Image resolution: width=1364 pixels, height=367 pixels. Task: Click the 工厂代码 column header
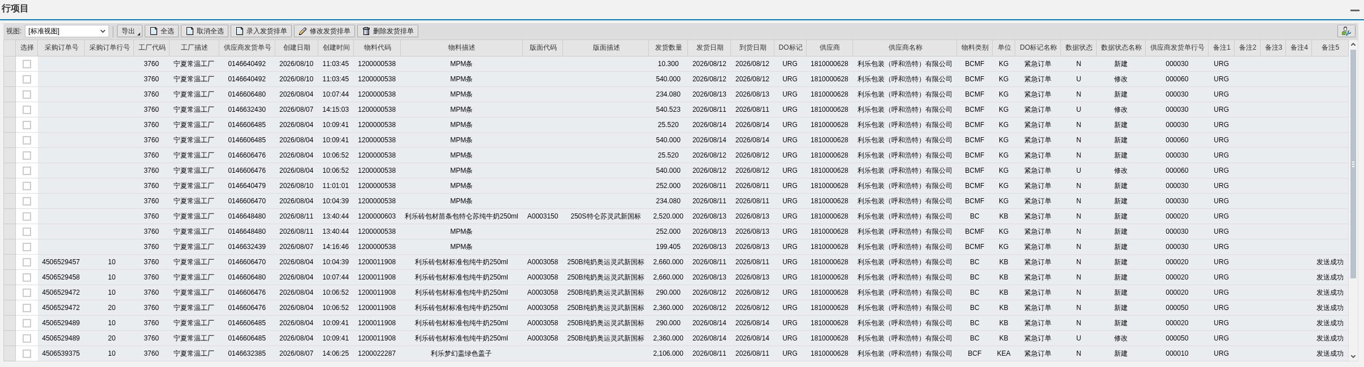(151, 48)
